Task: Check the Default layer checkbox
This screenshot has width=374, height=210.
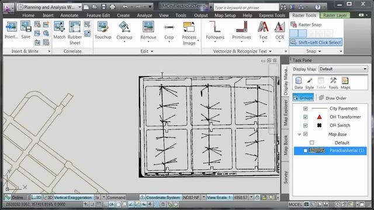Action: [311, 142]
